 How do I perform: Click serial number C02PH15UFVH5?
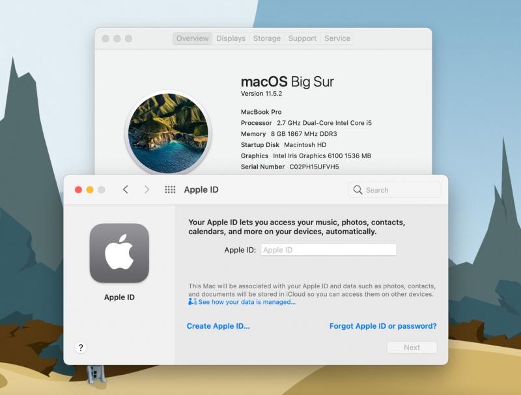pos(314,167)
